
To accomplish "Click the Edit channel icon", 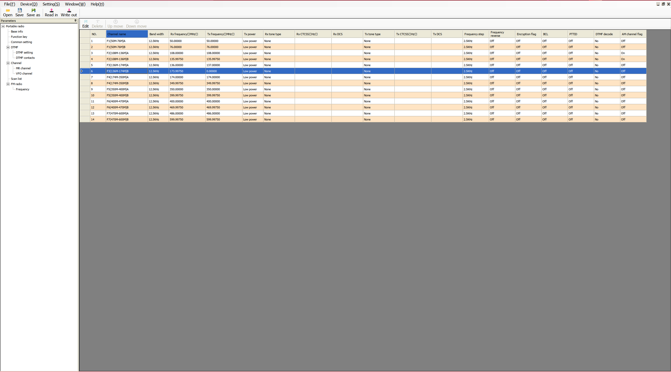I will coord(86,22).
